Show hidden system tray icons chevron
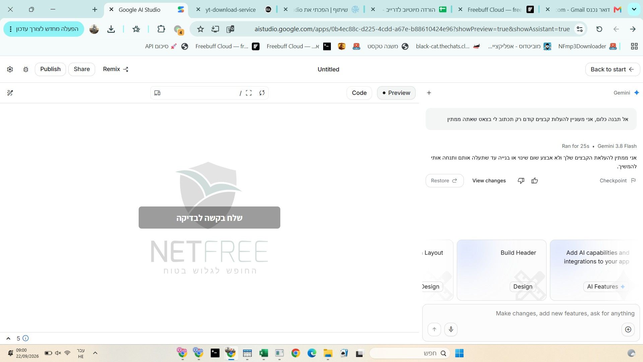This screenshot has height=362, width=643. 95,353
